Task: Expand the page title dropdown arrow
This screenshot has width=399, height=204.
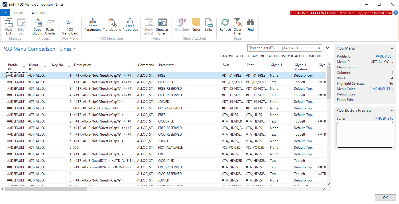Action: click(75, 49)
